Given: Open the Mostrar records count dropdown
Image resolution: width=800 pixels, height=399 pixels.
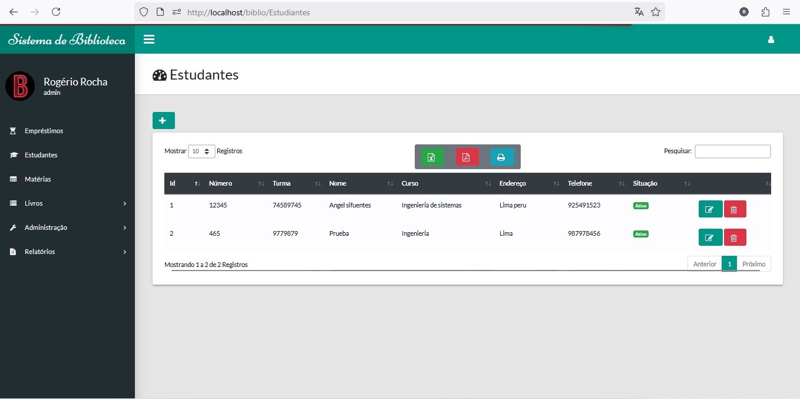Looking at the screenshot, I should point(201,151).
